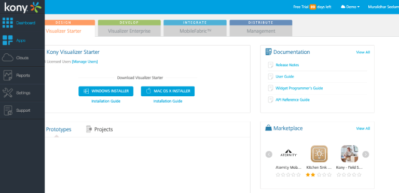This screenshot has width=399, height=193.
Task: Switch to the Management tab
Action: [261, 28]
